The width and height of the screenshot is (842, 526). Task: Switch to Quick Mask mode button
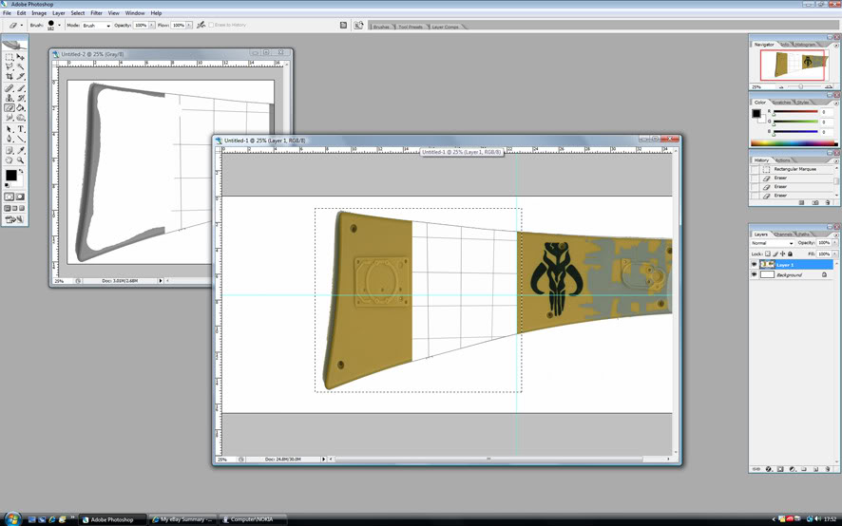21,197
